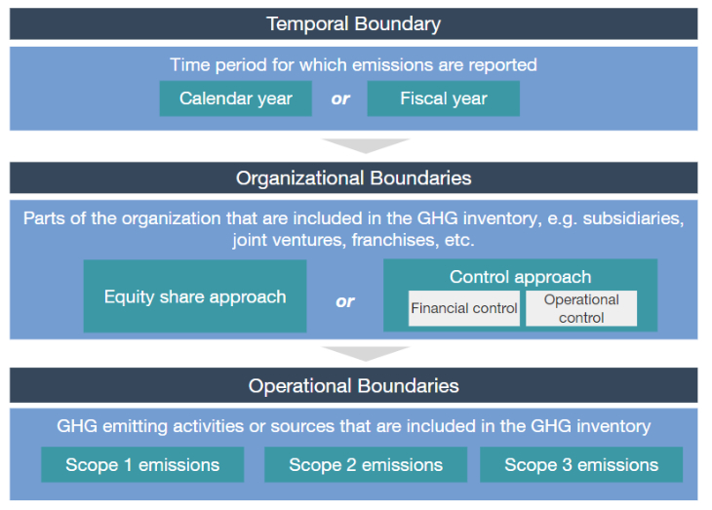
Task: Click the GHG emitting activities description text
Action: 353,426
